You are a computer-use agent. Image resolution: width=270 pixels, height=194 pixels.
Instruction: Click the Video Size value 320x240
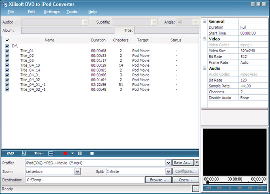tap(248, 51)
